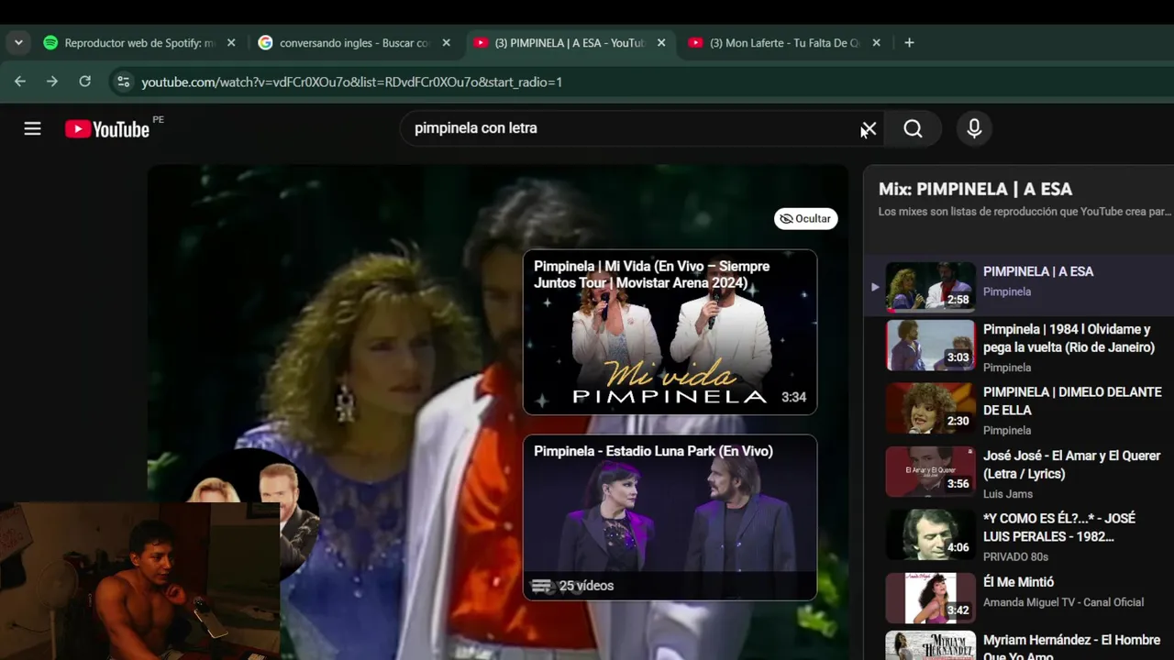Click the browser forward arrow
1174x660 pixels.
tap(52, 82)
